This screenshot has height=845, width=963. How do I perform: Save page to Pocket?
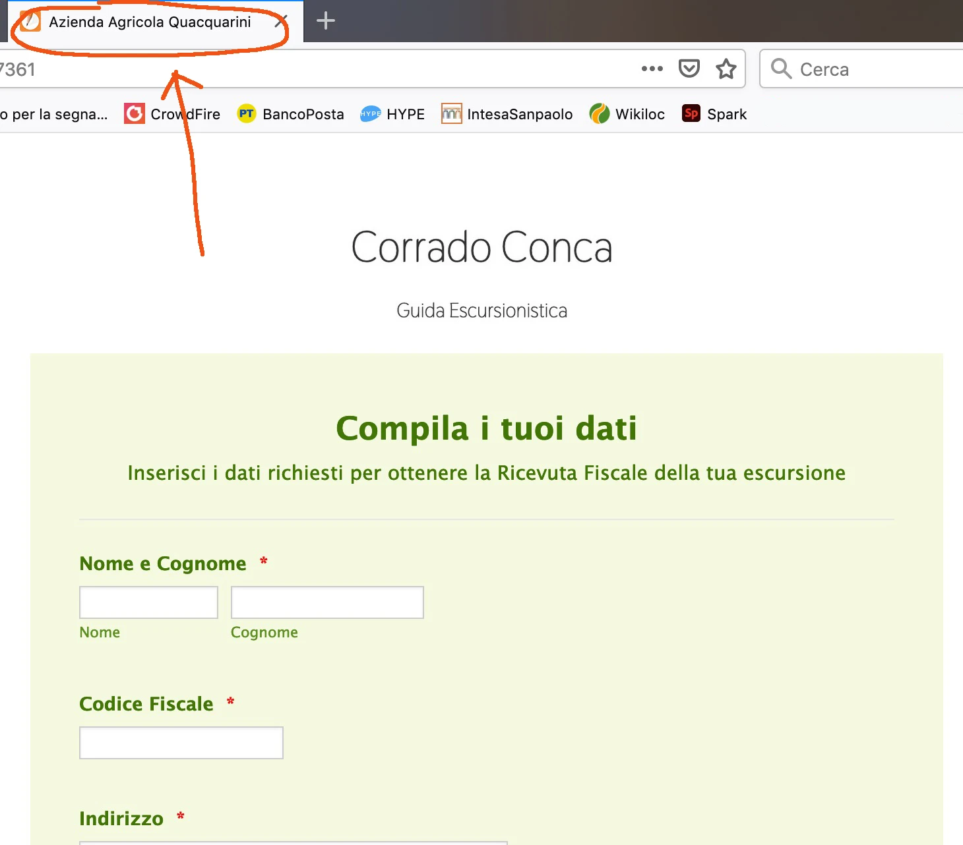tap(689, 68)
